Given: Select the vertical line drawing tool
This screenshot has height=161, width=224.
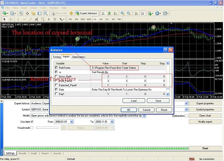Looking at the screenshot, I should (x=18, y=19).
